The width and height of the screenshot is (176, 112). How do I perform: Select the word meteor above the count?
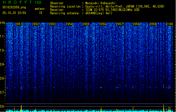40,9
